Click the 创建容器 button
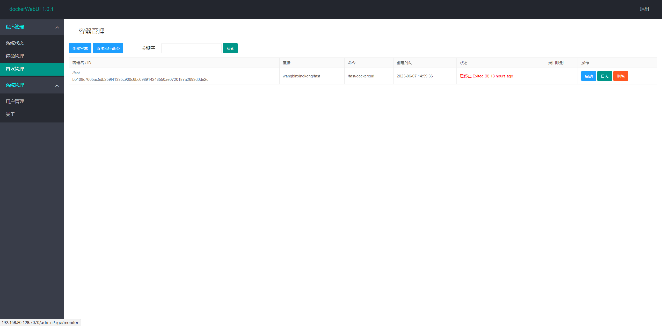 point(80,48)
